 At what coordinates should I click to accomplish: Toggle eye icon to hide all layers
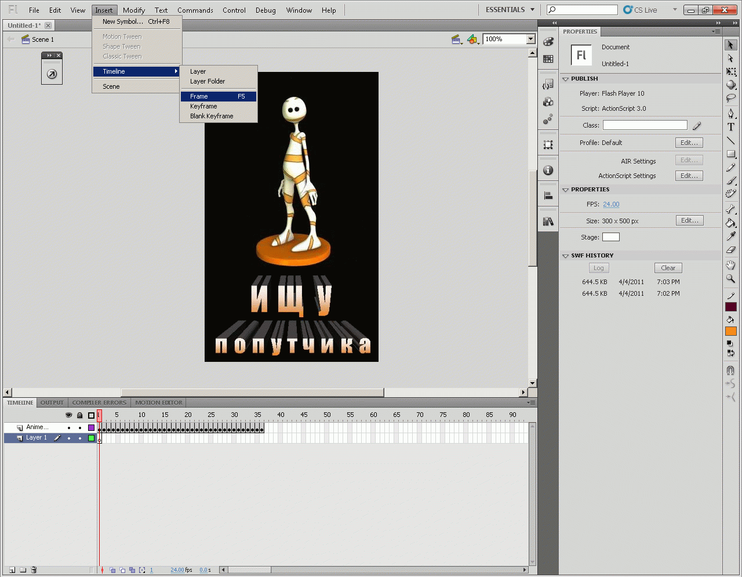pos(69,415)
